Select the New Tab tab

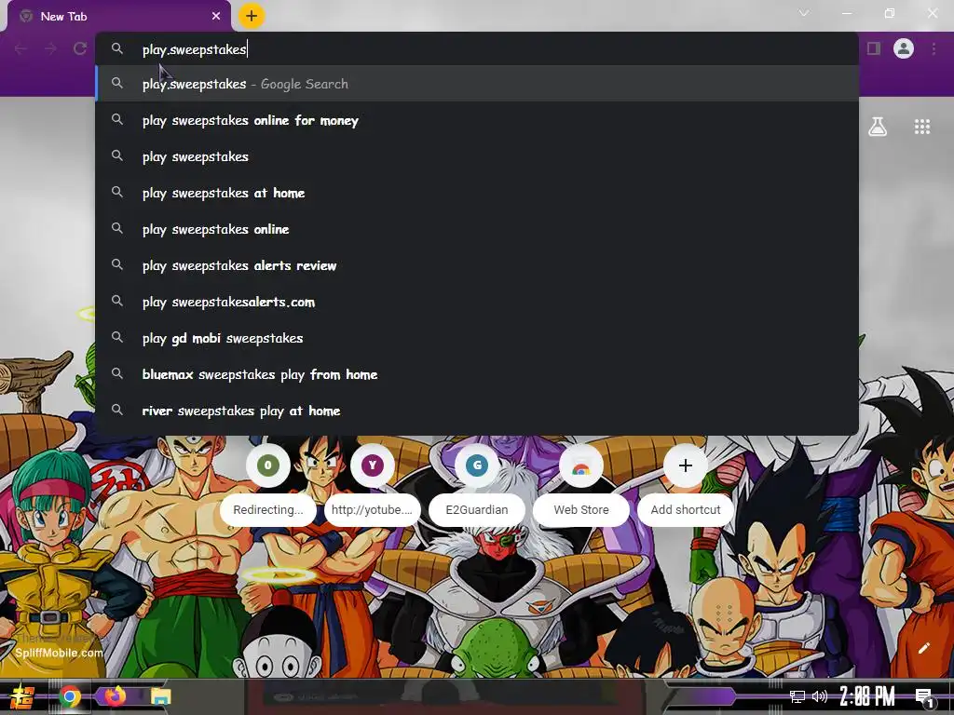point(118,17)
